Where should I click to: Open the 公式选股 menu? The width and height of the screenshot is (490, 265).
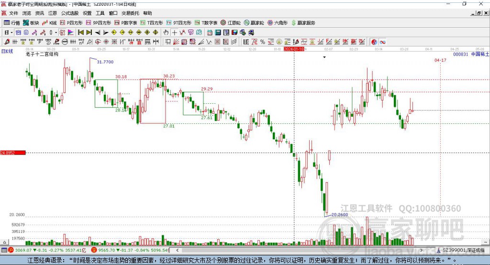70,13
